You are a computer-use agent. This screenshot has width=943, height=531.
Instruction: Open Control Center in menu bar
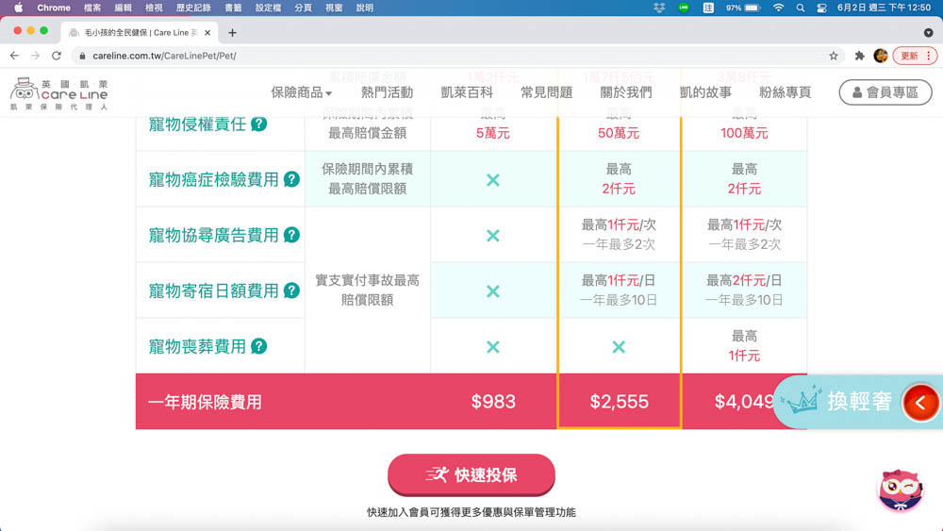coord(821,8)
